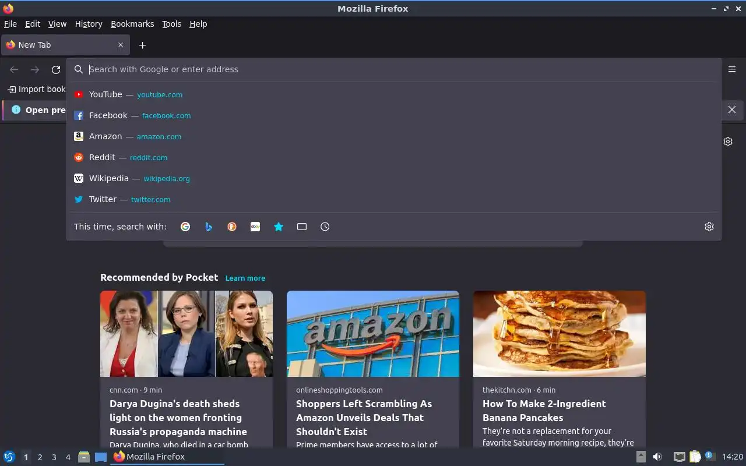Select Wikipedia suggestion in address dropdown
The height and width of the screenshot is (466, 746).
(x=394, y=178)
